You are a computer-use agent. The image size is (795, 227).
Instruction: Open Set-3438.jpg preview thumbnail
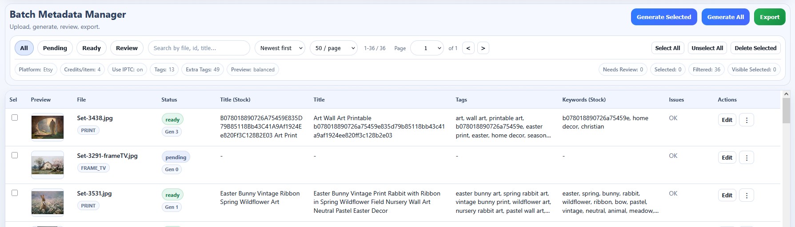48,127
